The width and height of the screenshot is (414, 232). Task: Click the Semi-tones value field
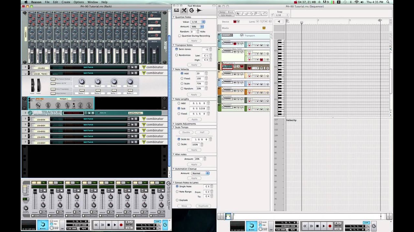(x=205, y=49)
